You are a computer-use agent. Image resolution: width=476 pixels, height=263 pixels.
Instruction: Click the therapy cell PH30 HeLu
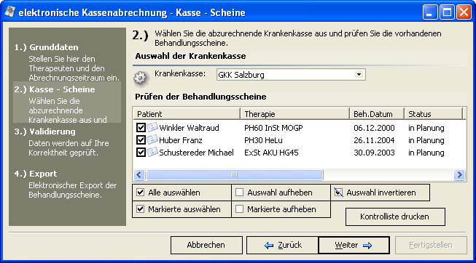click(263, 140)
